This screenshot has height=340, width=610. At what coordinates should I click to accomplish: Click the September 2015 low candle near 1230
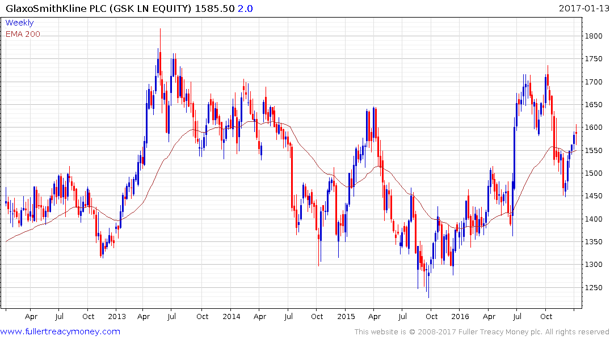(x=429, y=278)
